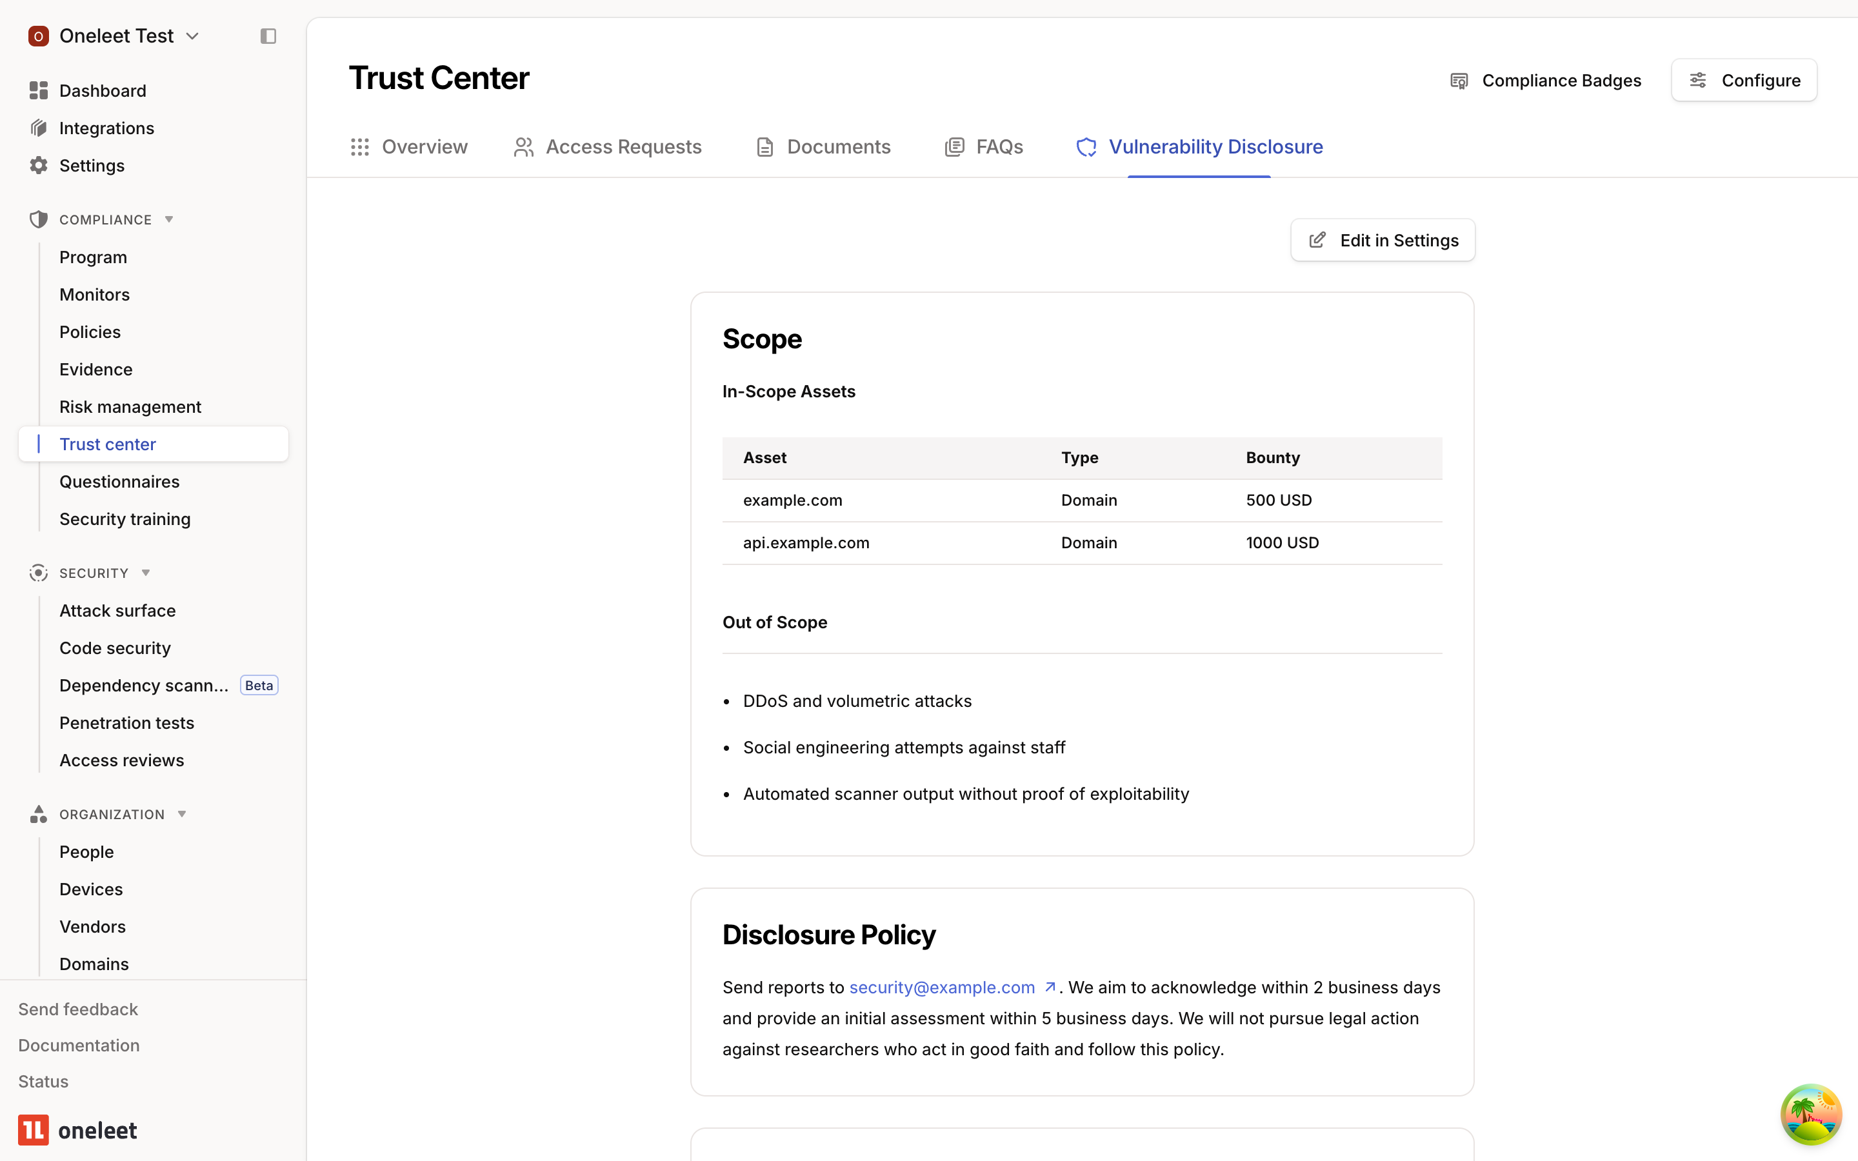Viewport: 1858px width, 1161px height.
Task: Collapse the sidebar panel icon
Action: (268, 36)
